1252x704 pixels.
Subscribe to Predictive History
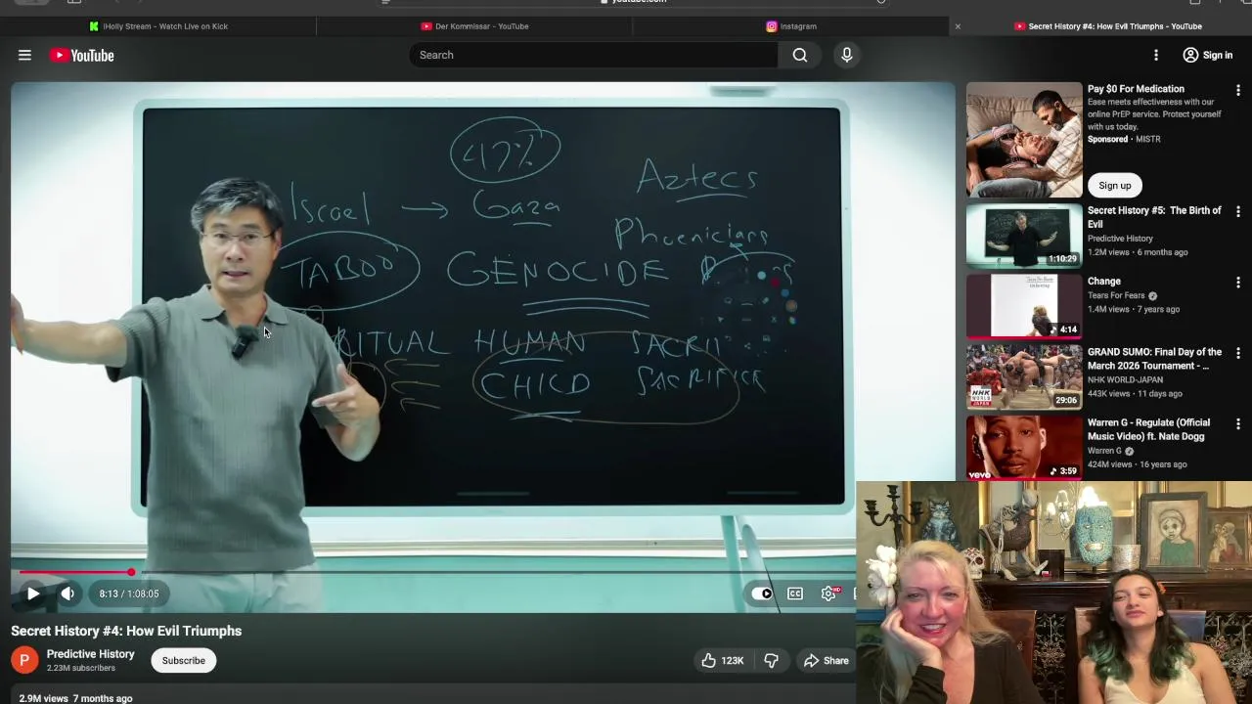[183, 660]
